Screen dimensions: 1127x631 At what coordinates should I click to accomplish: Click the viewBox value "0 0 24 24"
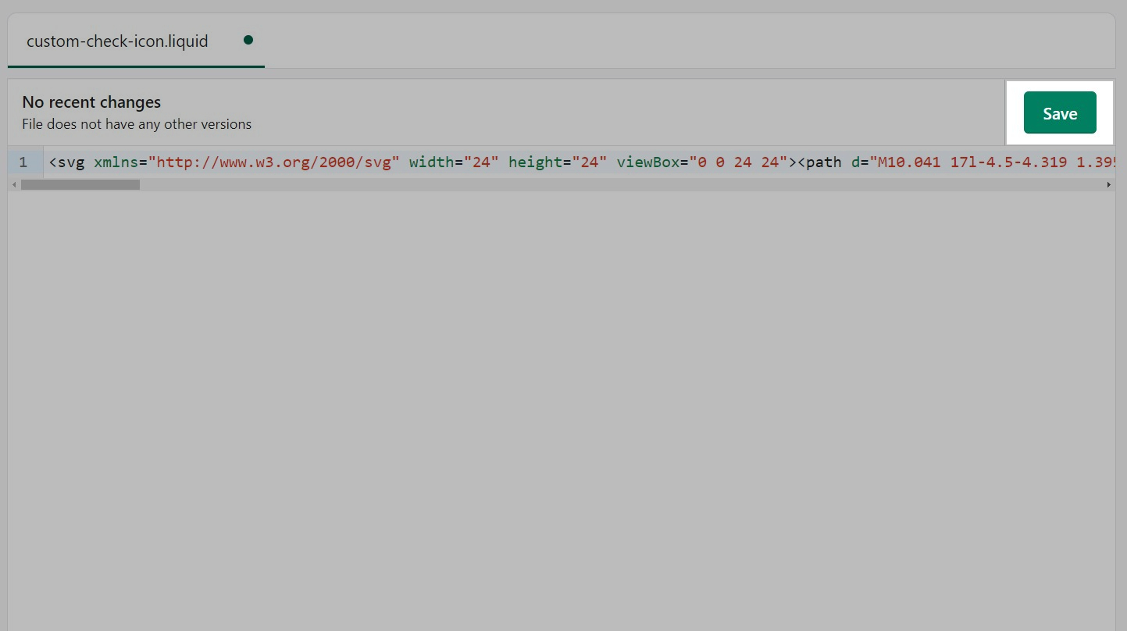tap(738, 162)
